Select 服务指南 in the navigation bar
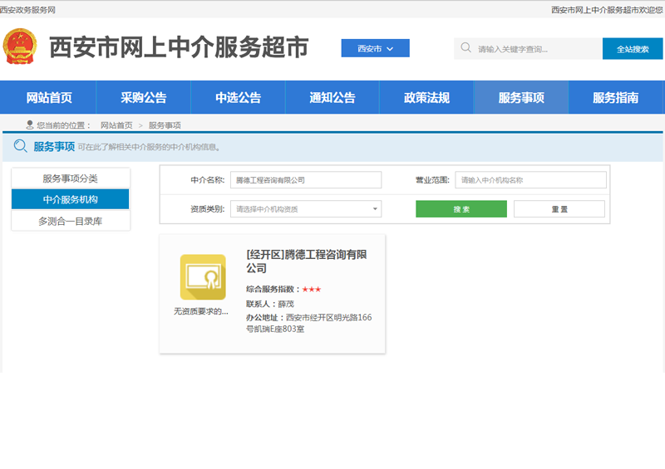 pyautogui.click(x=615, y=98)
